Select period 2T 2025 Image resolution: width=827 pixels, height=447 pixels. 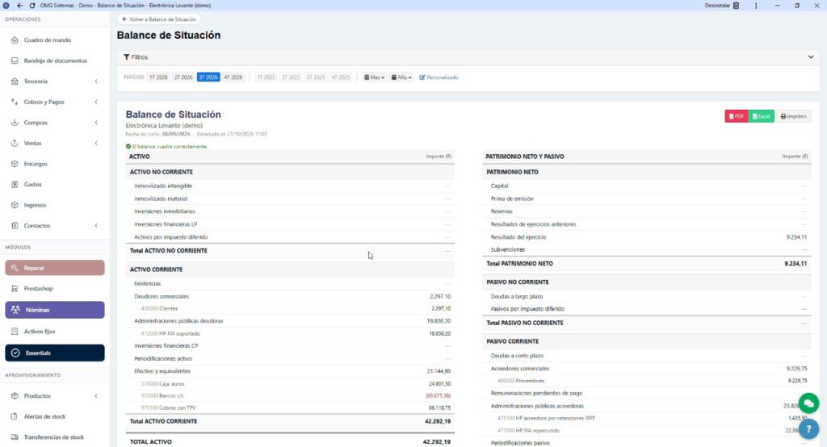pyautogui.click(x=291, y=77)
